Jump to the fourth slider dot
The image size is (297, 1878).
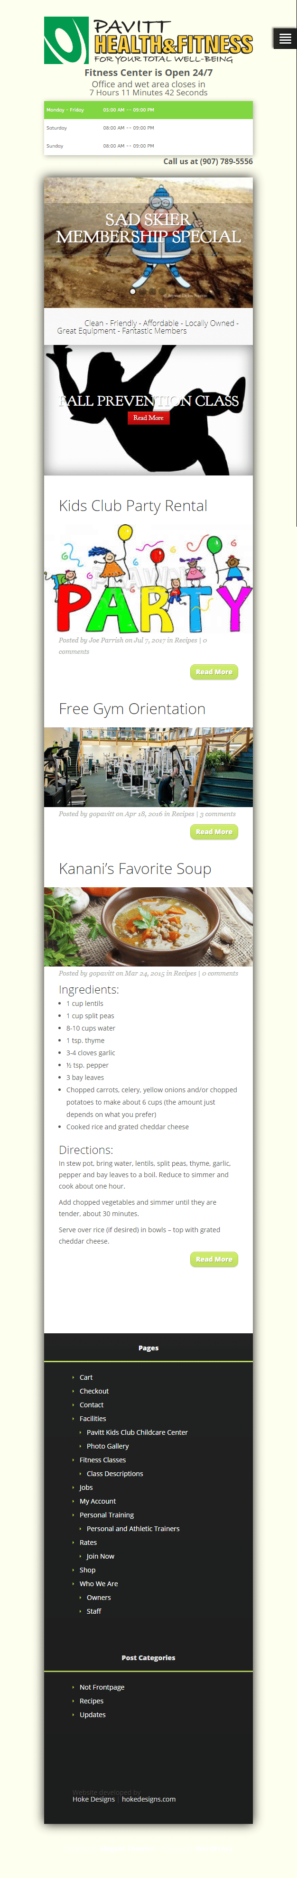click(x=164, y=291)
